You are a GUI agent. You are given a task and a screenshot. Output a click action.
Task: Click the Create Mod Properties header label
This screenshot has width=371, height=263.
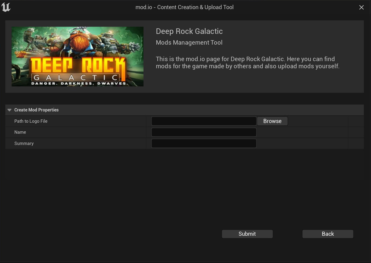(x=37, y=110)
